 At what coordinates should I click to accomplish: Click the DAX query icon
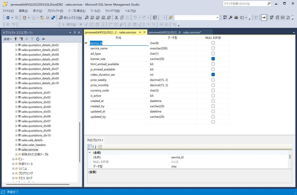pos(109,18)
